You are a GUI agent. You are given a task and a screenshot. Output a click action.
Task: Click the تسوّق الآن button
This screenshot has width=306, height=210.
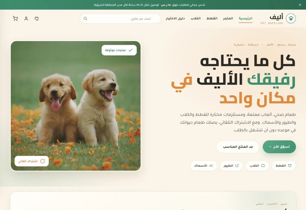tap(279, 147)
